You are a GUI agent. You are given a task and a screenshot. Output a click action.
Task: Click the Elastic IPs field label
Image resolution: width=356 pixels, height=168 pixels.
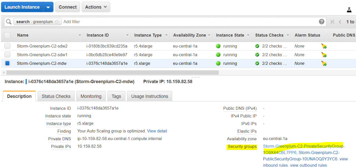247,131
